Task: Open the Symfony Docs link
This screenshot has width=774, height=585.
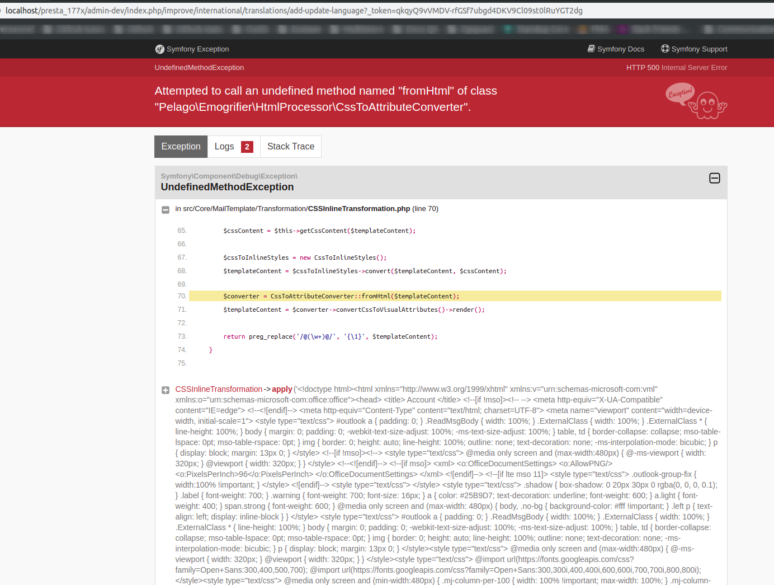Action: pos(621,49)
